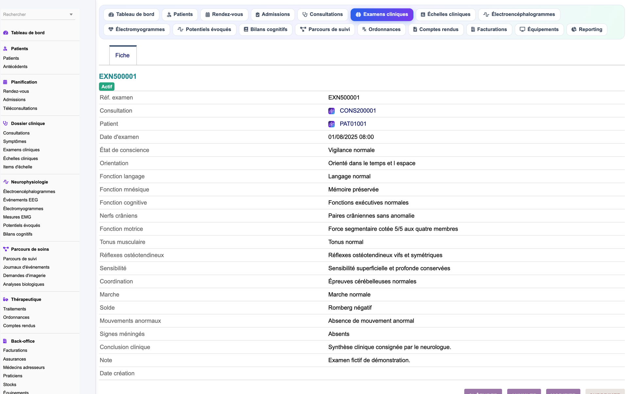The height and width of the screenshot is (394, 636).
Task: Open Journaux d'événements in the sidebar
Action: pos(26,267)
